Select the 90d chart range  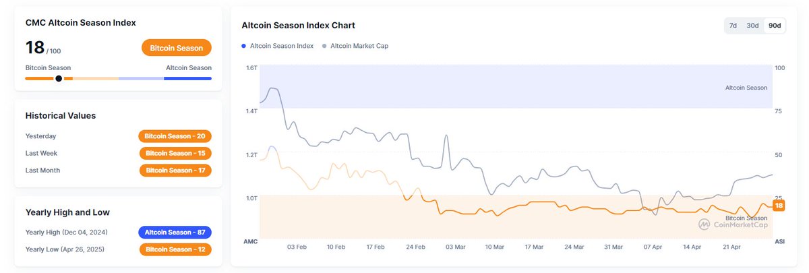[775, 26]
